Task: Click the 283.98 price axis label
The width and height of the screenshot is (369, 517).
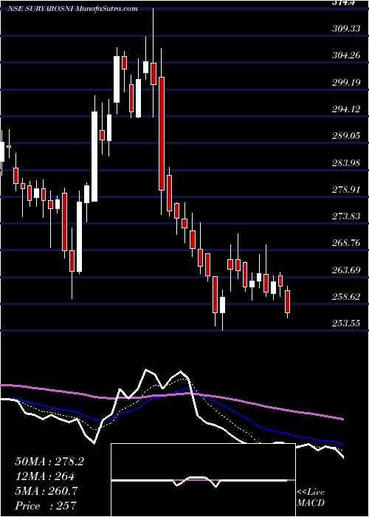Action: [345, 162]
